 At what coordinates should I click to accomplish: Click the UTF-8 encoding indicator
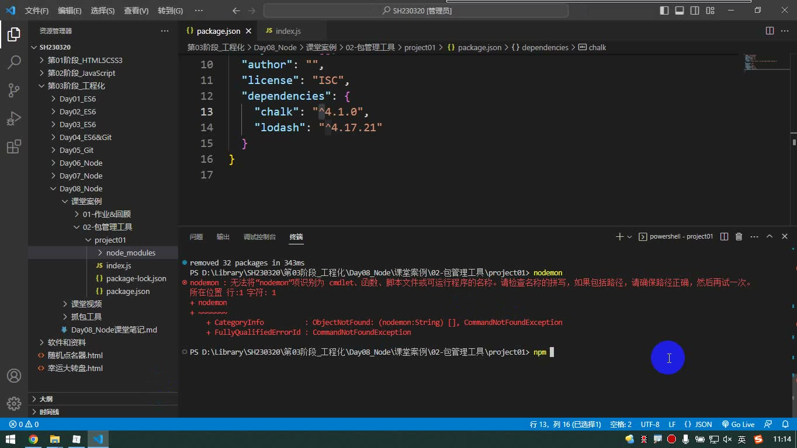pos(650,424)
